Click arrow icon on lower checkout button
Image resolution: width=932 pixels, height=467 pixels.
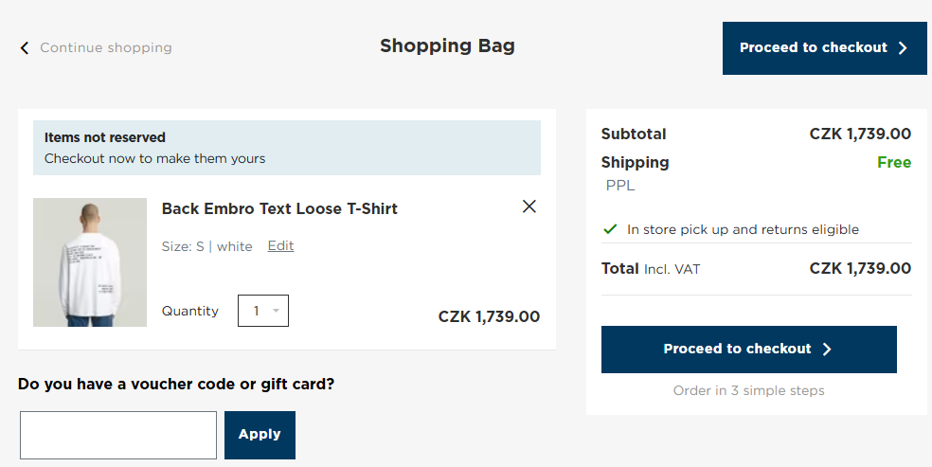coord(827,350)
